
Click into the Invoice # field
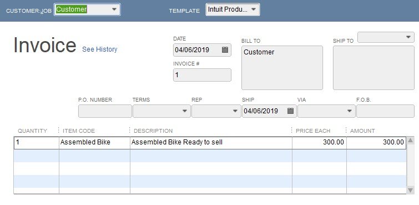pos(202,75)
